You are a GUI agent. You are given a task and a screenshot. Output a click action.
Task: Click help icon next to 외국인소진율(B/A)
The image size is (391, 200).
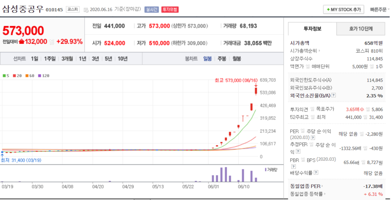333,95
